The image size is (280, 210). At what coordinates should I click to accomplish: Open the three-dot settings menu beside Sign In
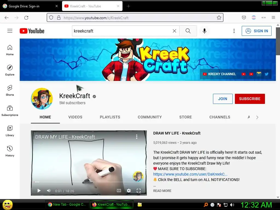click(234, 31)
